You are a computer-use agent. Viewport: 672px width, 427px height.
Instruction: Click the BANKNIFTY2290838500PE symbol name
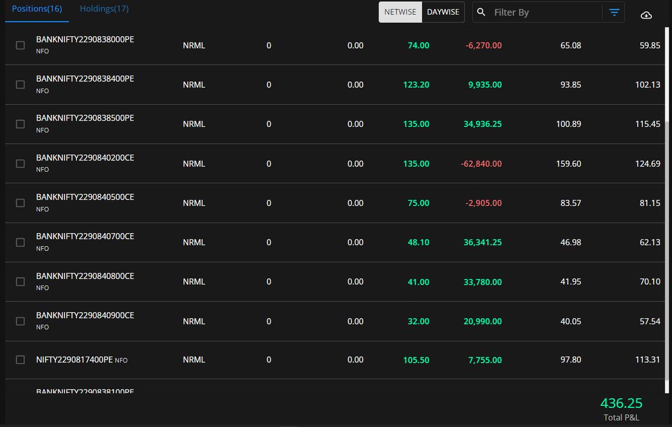[85, 118]
